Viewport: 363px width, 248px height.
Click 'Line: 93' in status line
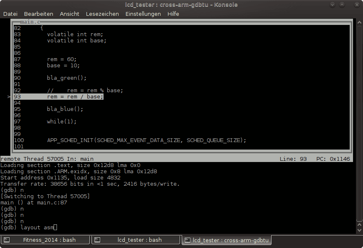(x=293, y=159)
